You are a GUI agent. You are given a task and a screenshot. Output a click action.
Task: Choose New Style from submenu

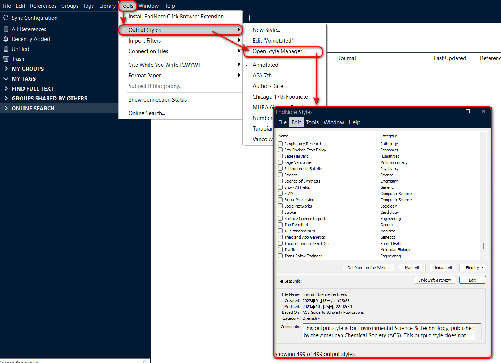tap(266, 30)
